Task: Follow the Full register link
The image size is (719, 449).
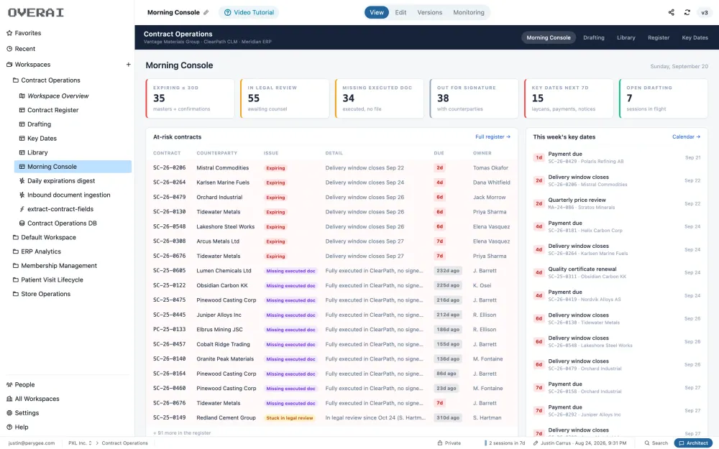Action: (x=493, y=137)
